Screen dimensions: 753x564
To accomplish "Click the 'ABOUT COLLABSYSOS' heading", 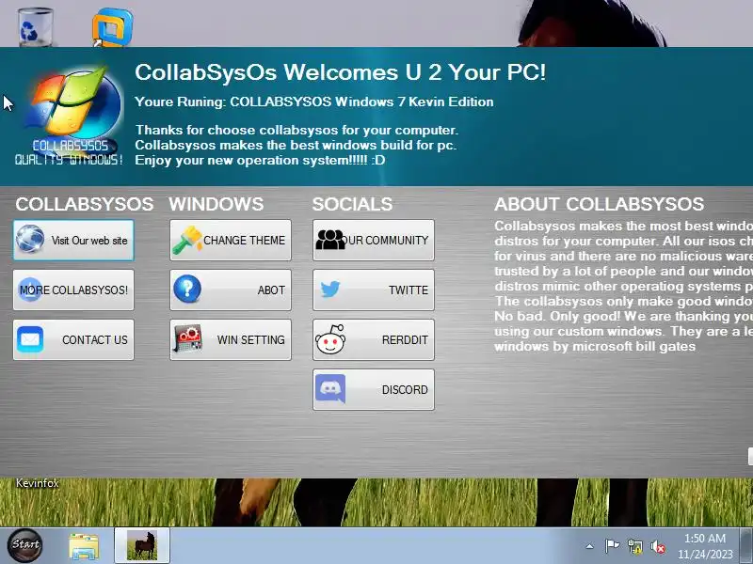I will pos(599,204).
